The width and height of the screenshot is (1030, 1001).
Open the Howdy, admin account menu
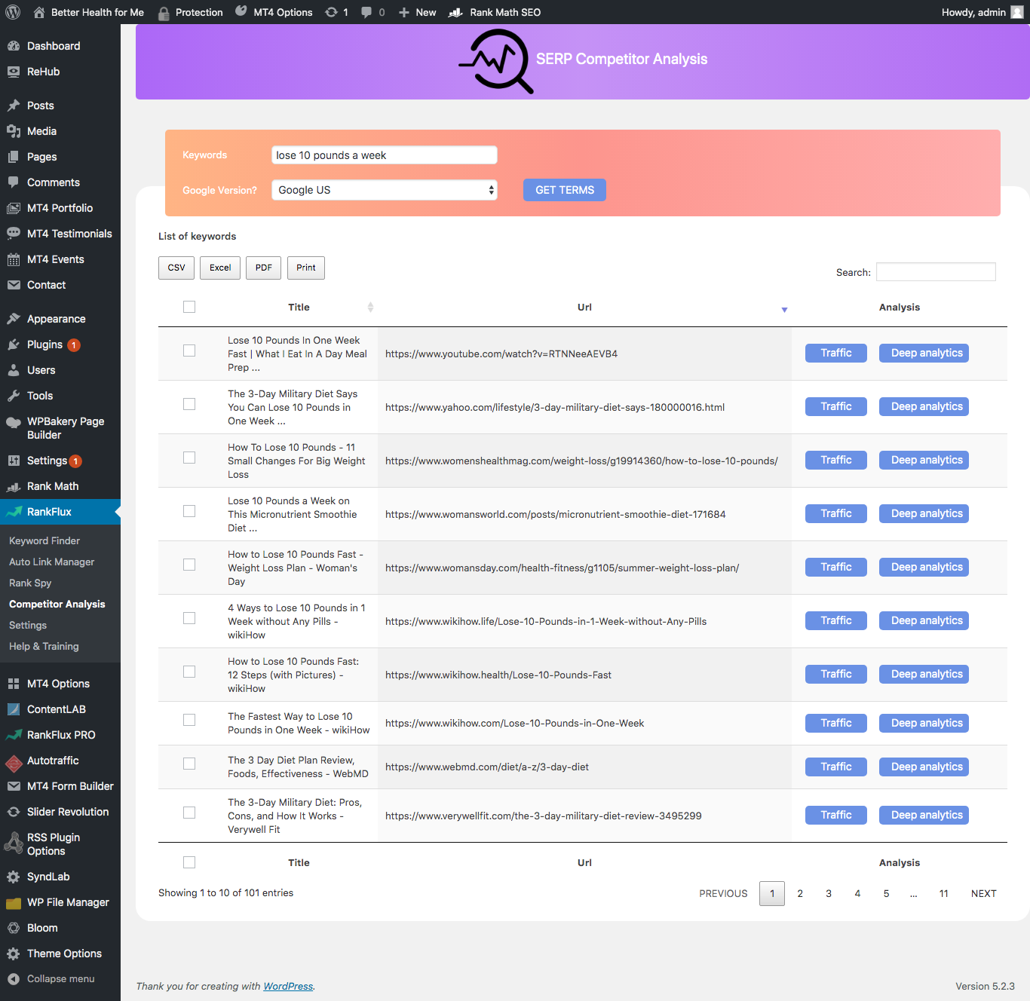pos(982,12)
